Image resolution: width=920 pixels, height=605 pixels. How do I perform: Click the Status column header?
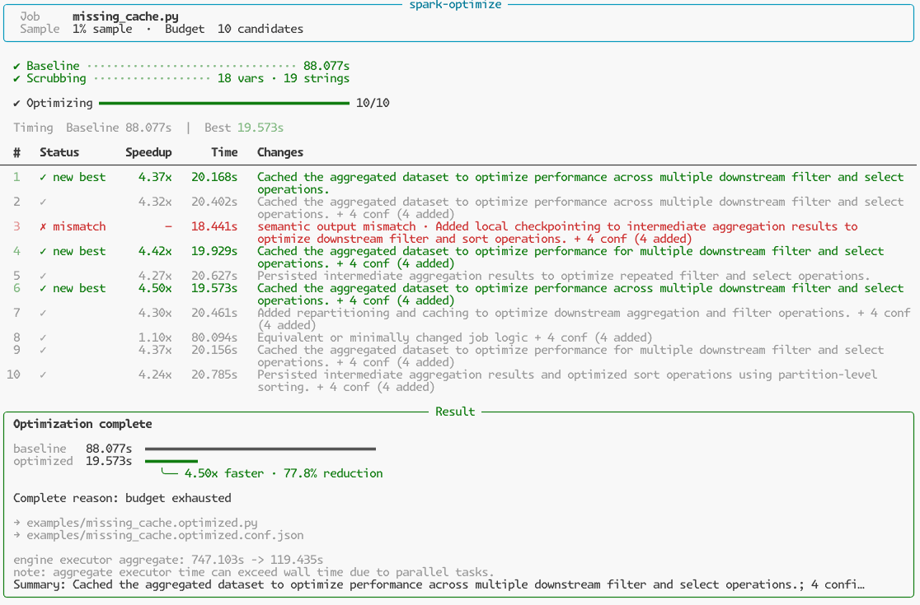pyautogui.click(x=59, y=152)
